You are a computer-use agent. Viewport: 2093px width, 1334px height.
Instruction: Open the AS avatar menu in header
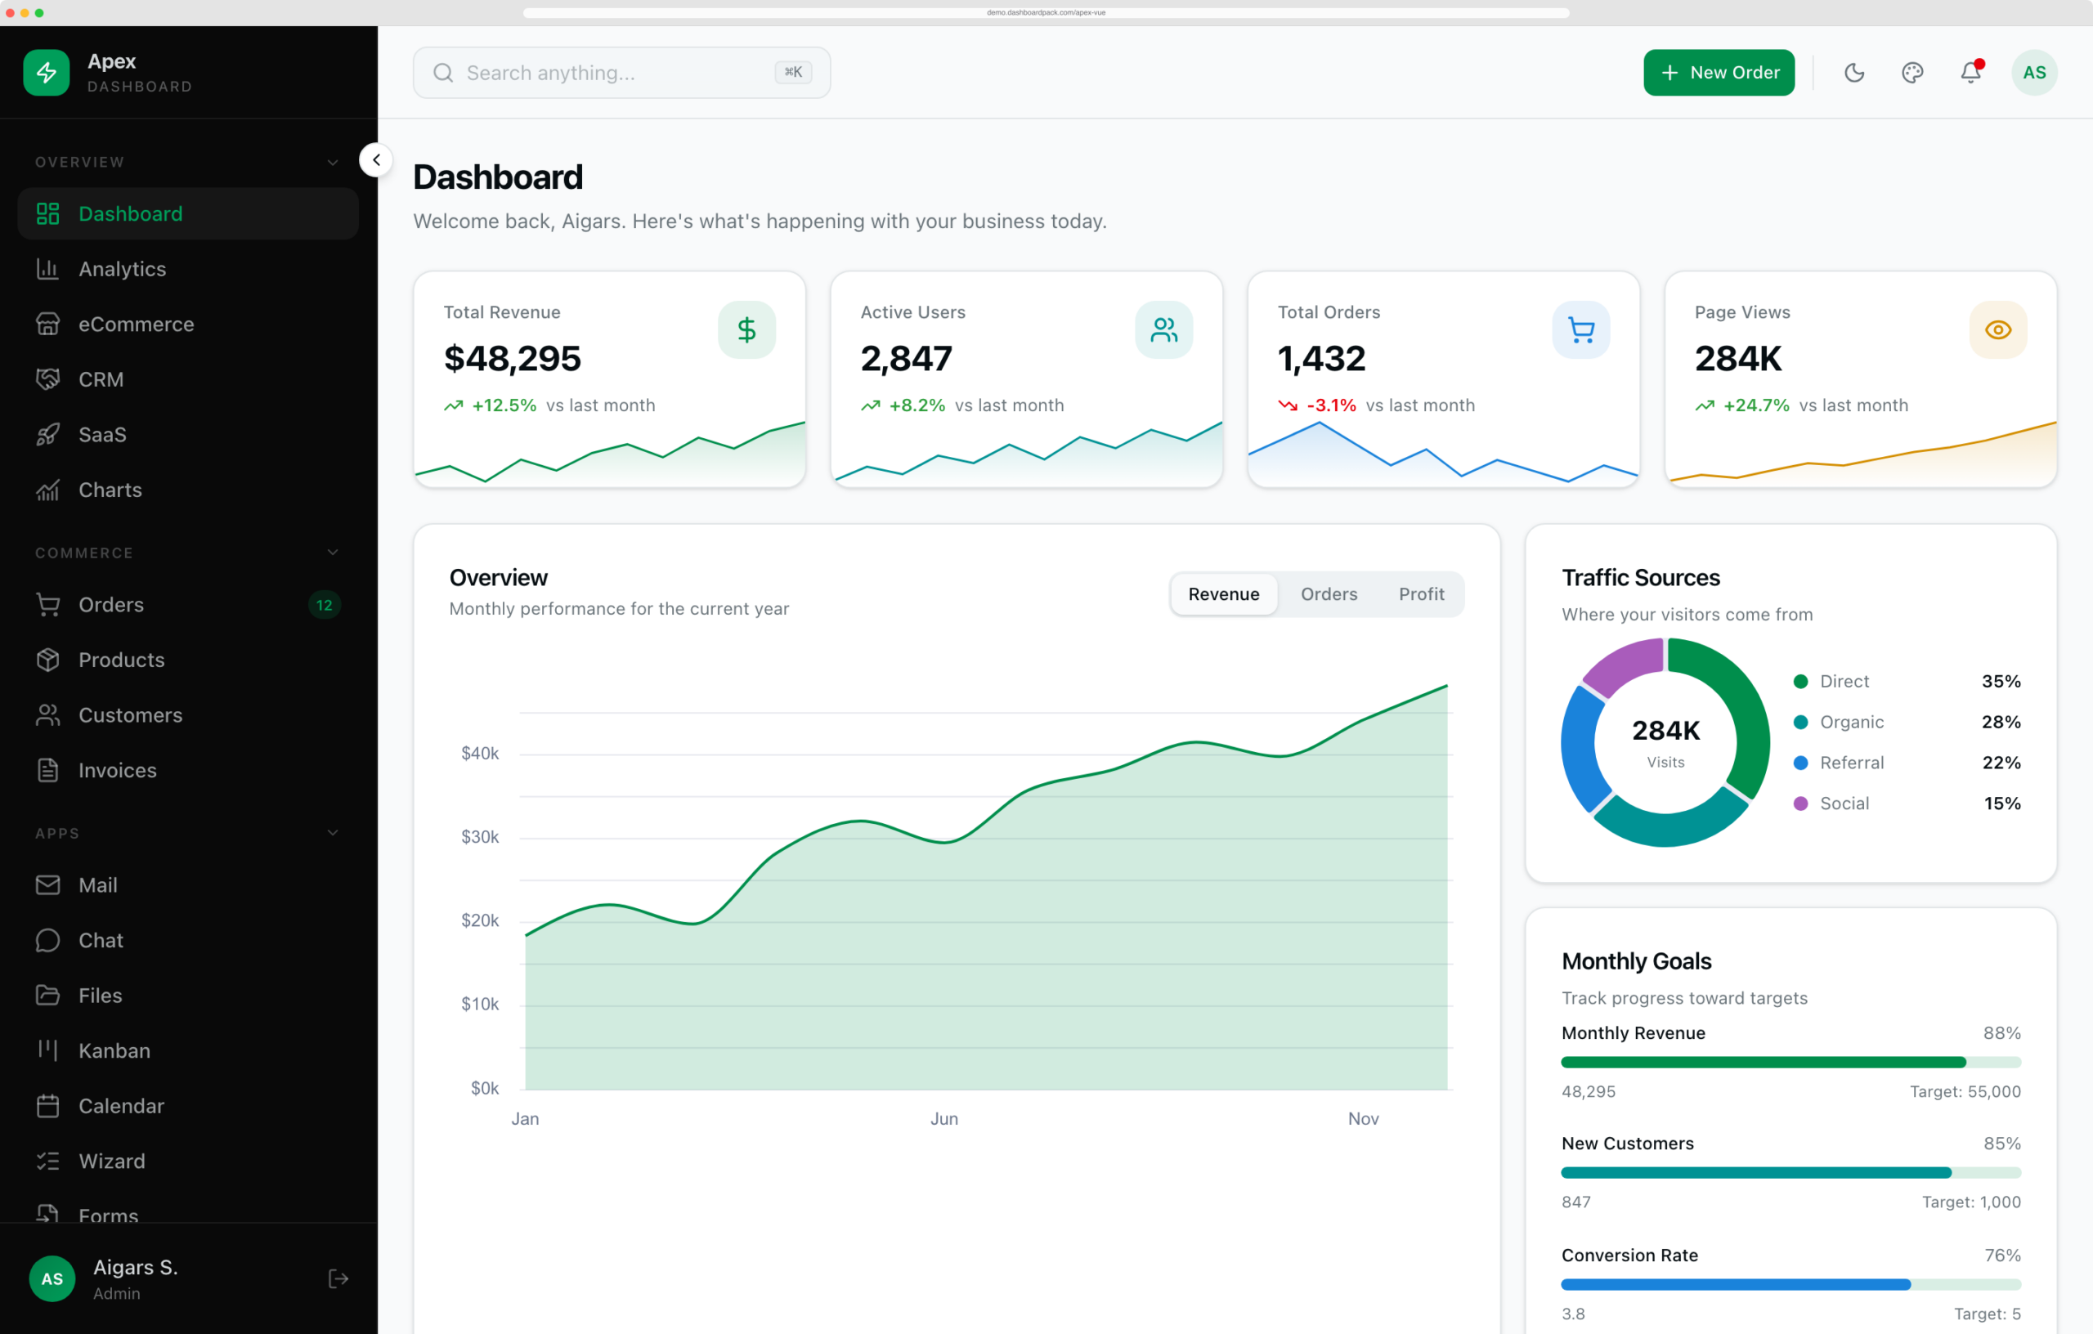[x=2035, y=72]
